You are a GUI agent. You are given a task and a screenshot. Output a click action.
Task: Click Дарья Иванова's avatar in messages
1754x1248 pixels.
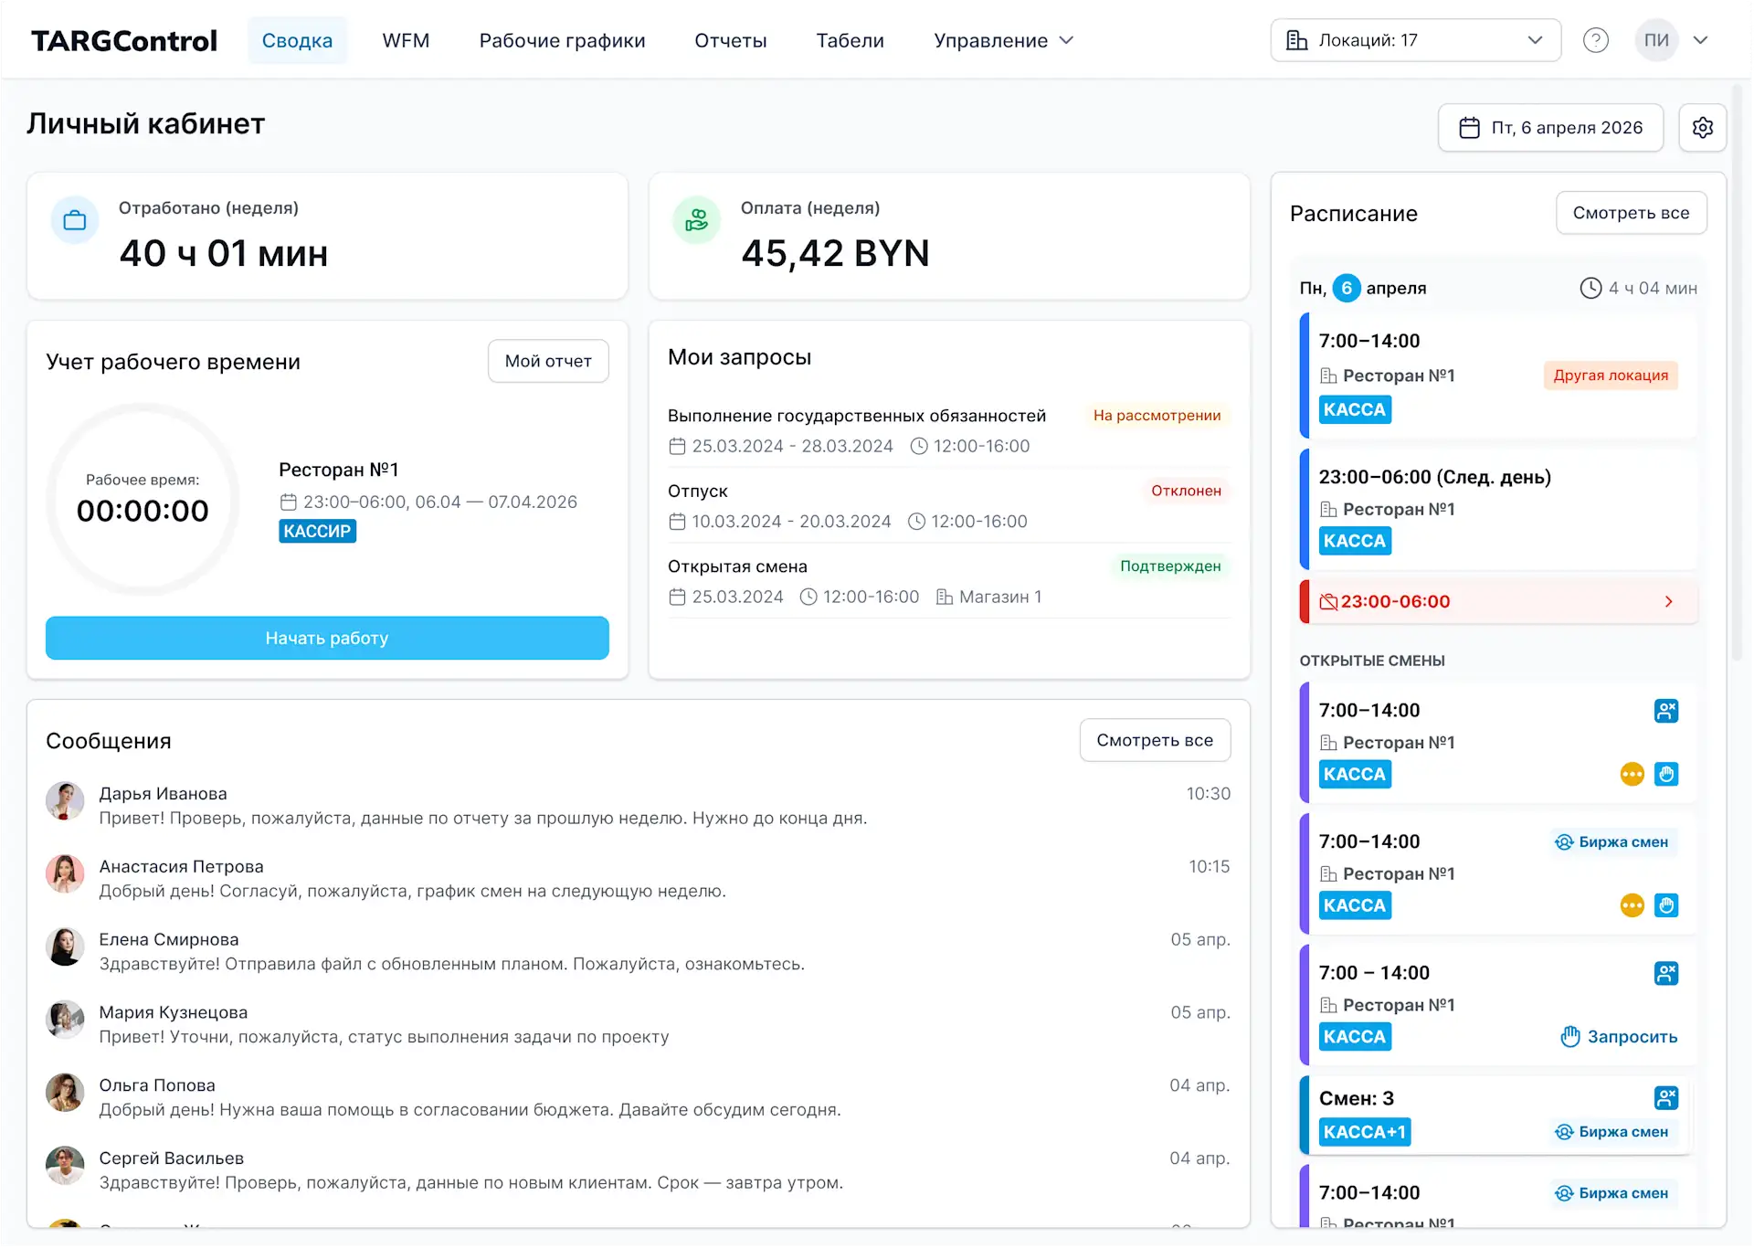click(x=65, y=801)
